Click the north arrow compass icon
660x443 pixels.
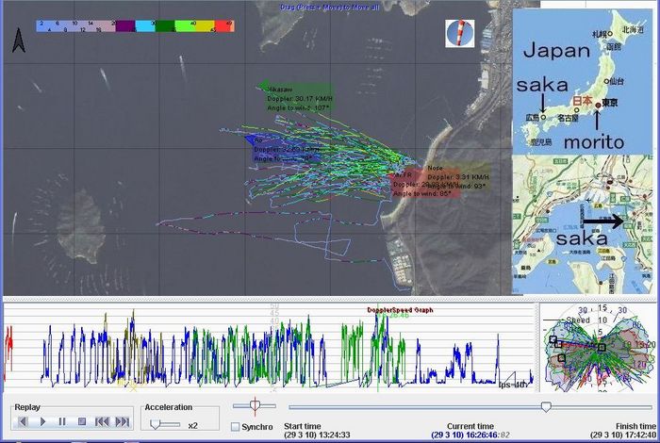(x=18, y=41)
